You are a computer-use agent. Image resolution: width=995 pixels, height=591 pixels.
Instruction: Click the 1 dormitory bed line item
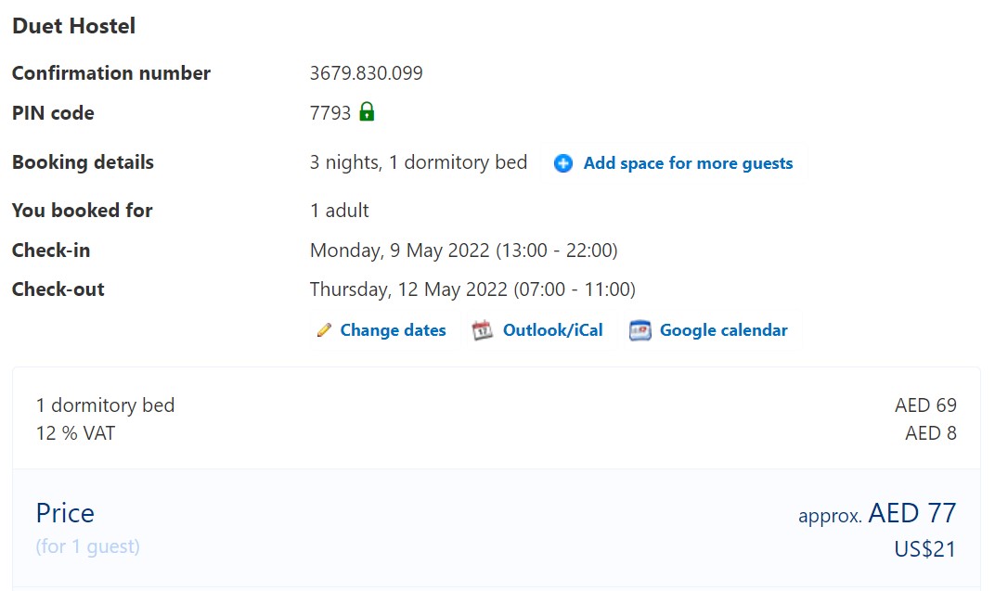(105, 405)
